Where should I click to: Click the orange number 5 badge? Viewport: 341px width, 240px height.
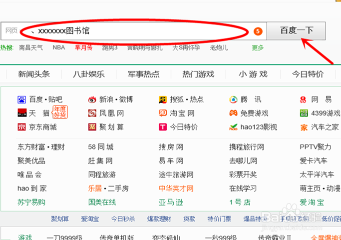258,31
